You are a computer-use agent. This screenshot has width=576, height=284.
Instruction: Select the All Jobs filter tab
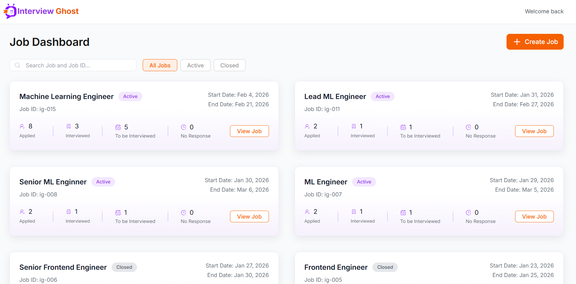(x=160, y=65)
